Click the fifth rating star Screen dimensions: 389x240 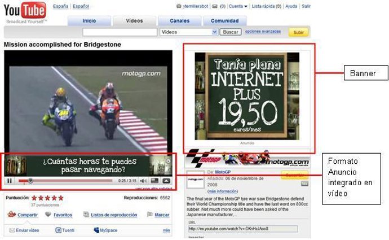tap(61, 198)
